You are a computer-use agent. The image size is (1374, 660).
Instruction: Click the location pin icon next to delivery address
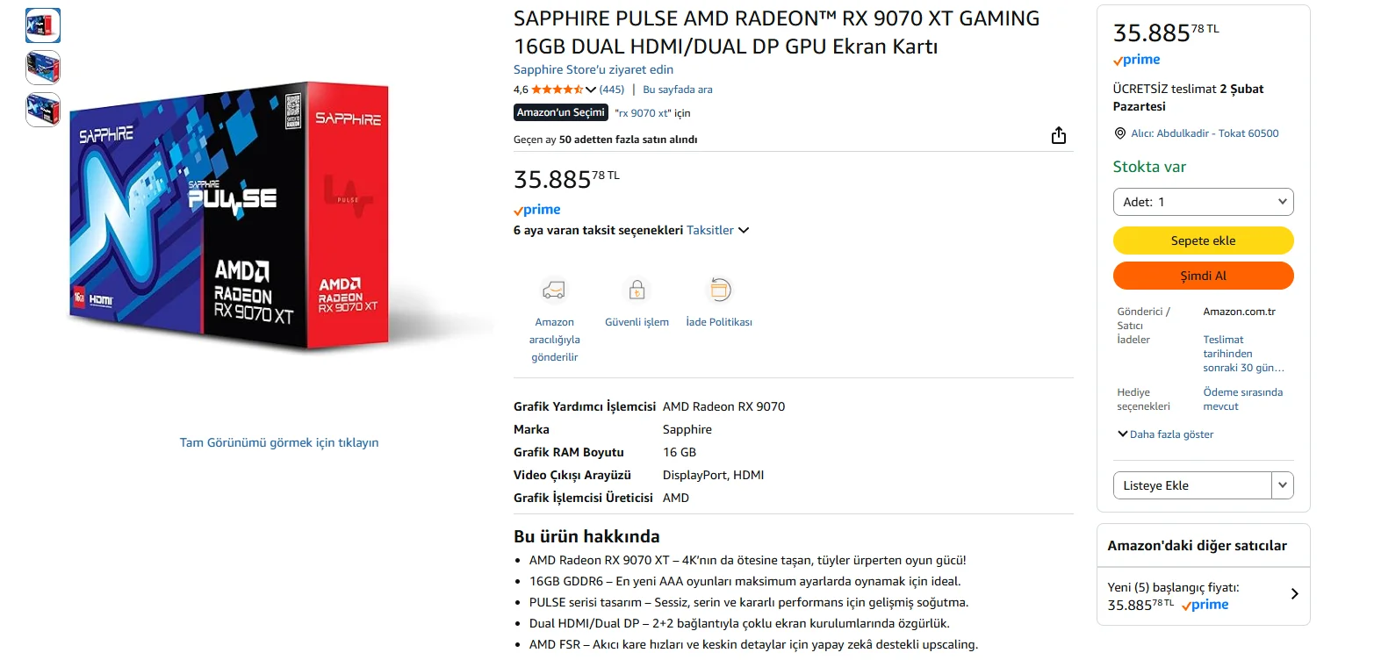tap(1119, 133)
